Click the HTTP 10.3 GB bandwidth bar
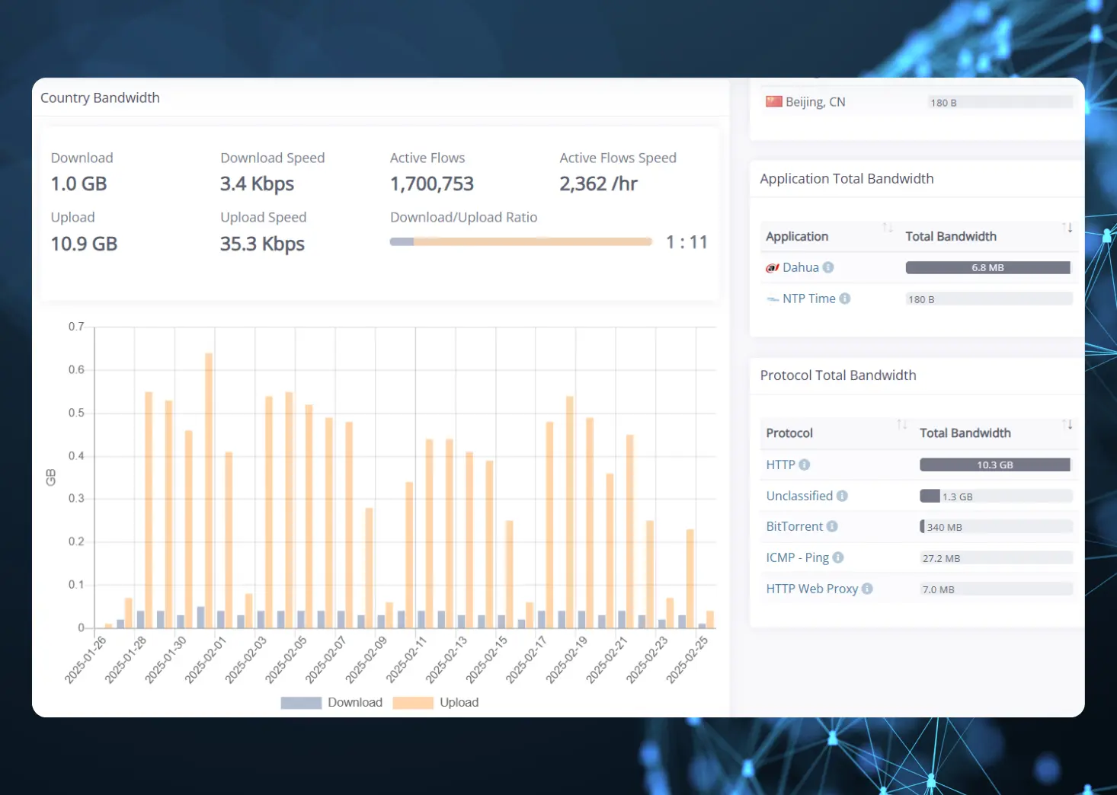 click(x=994, y=465)
